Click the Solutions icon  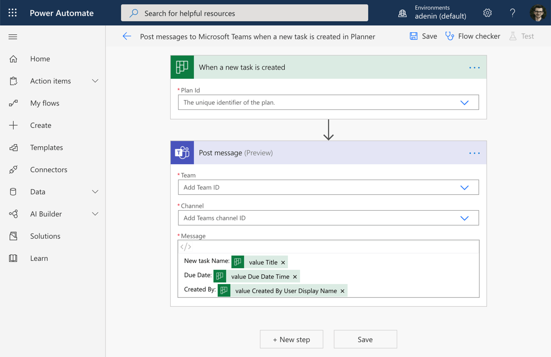pos(13,236)
